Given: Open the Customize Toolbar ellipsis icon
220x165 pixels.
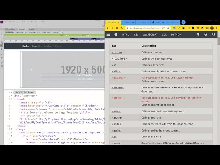Looking at the screenshot, I should point(2,71).
